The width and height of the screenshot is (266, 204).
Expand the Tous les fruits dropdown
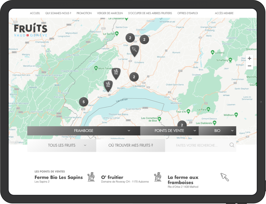(62, 145)
